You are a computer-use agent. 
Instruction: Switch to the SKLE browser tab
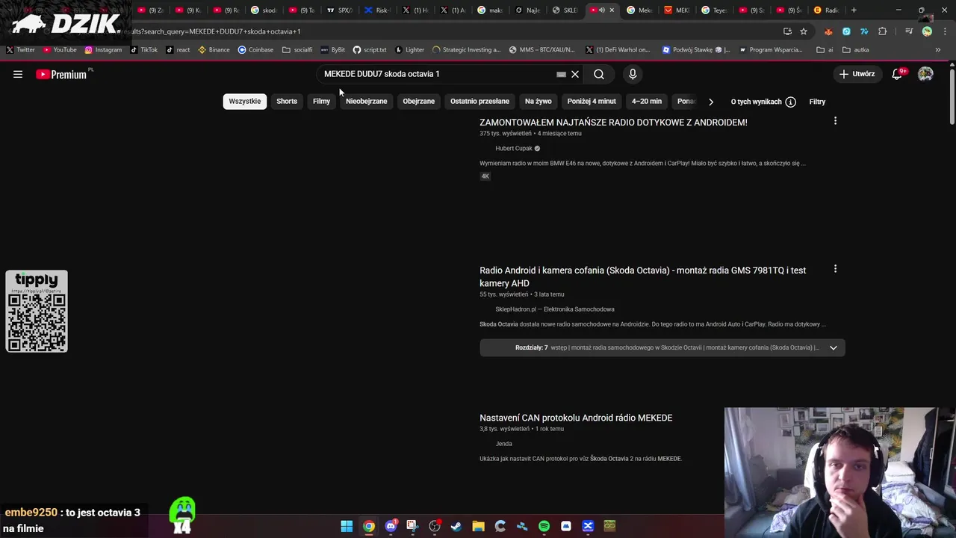(565, 10)
